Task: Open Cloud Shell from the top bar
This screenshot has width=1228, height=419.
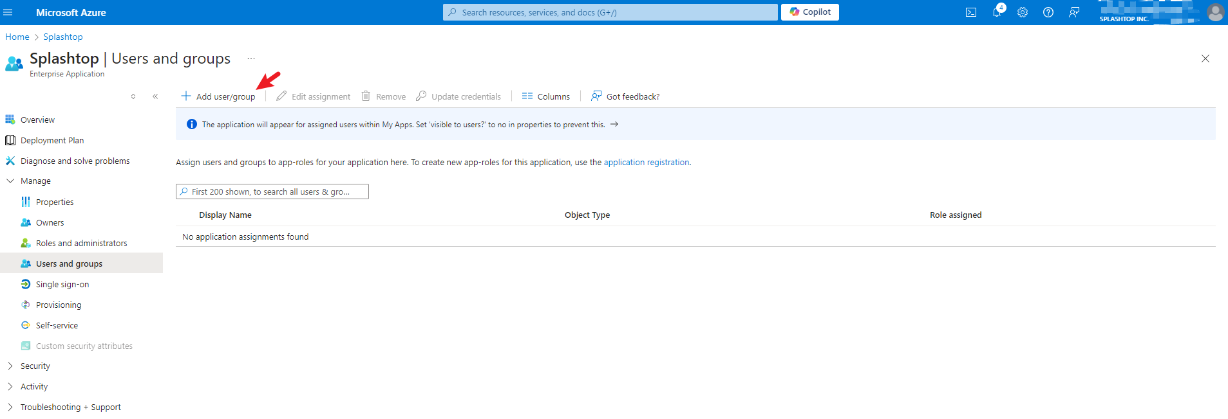Action: 971,12
